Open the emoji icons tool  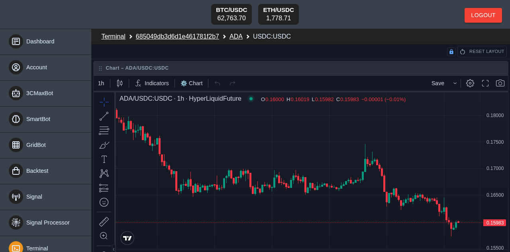(104, 202)
